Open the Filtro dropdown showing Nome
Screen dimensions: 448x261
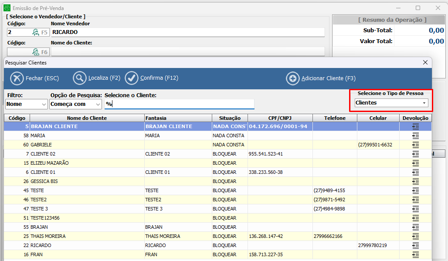27,105
